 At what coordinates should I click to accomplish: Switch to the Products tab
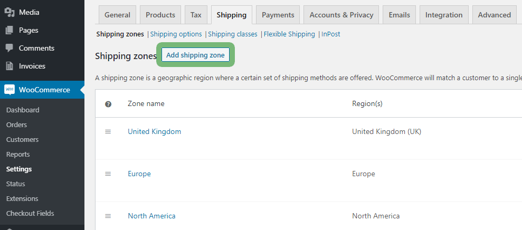click(x=160, y=15)
